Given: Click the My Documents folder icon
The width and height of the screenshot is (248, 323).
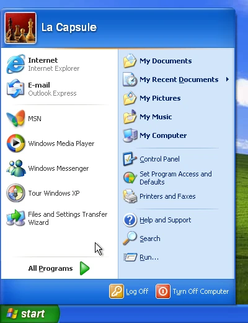Looking at the screenshot, I should click(x=130, y=61).
